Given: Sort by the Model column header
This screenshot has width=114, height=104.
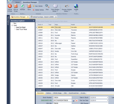Looking at the screenshot, I should pos(79,25).
